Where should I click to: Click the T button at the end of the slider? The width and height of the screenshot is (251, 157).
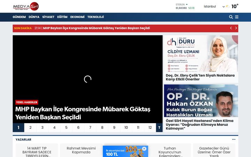click(x=159, y=128)
